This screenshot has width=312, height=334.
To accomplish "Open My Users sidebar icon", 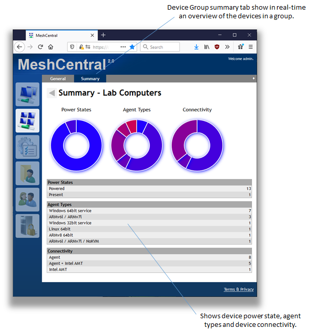I will coord(27,199).
